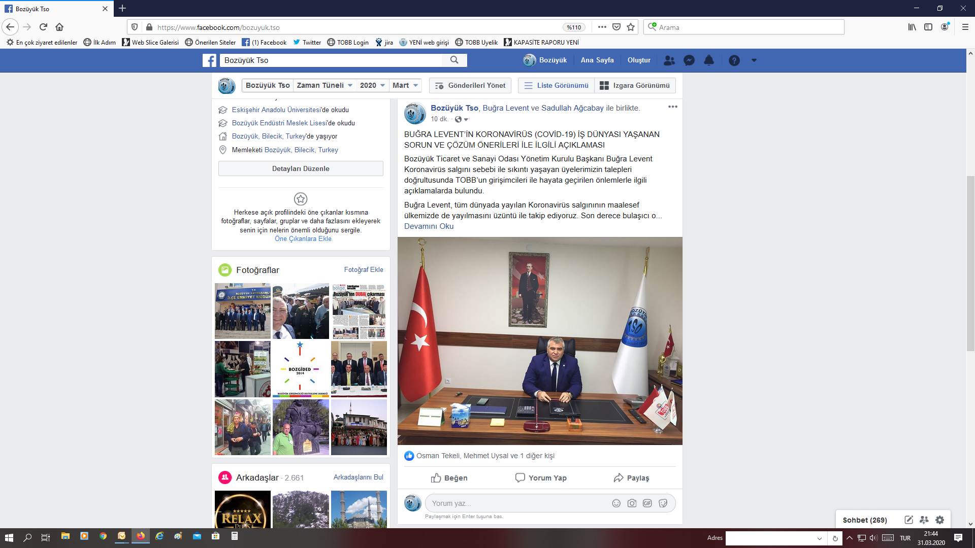
Task: Open KAPASİTE RAPORU YENİ bookmark
Action: (x=541, y=43)
